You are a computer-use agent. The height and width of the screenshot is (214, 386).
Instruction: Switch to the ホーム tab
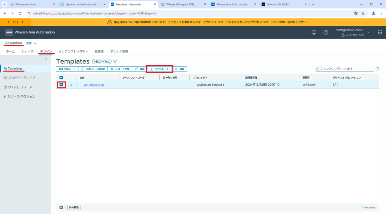[10, 51]
